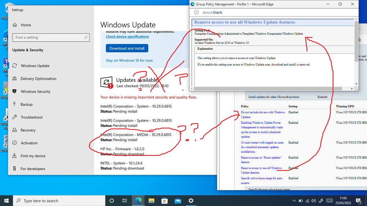Open volume control in system tray
The width and height of the screenshot is (367, 206).
pos(314,201)
